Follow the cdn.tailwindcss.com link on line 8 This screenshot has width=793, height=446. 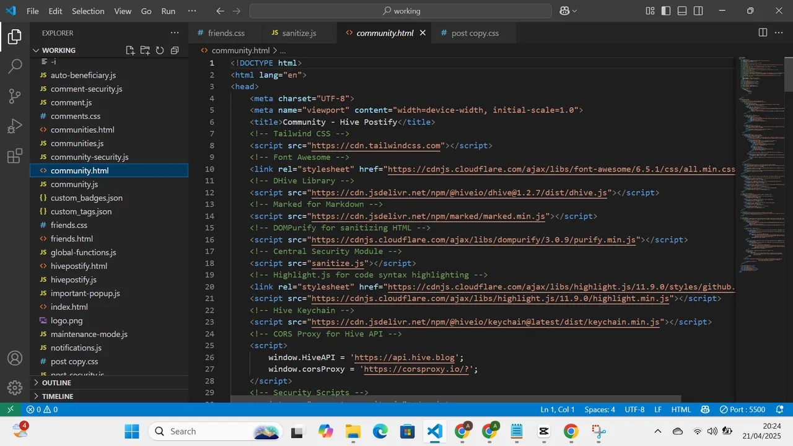pyautogui.click(x=376, y=146)
